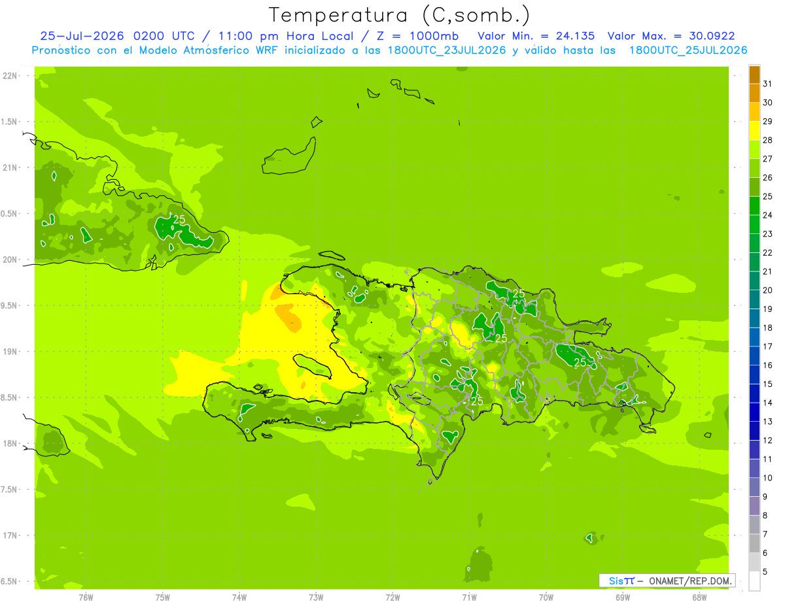Click the 'Temperatura (C,somb.)' map title

(400, 14)
